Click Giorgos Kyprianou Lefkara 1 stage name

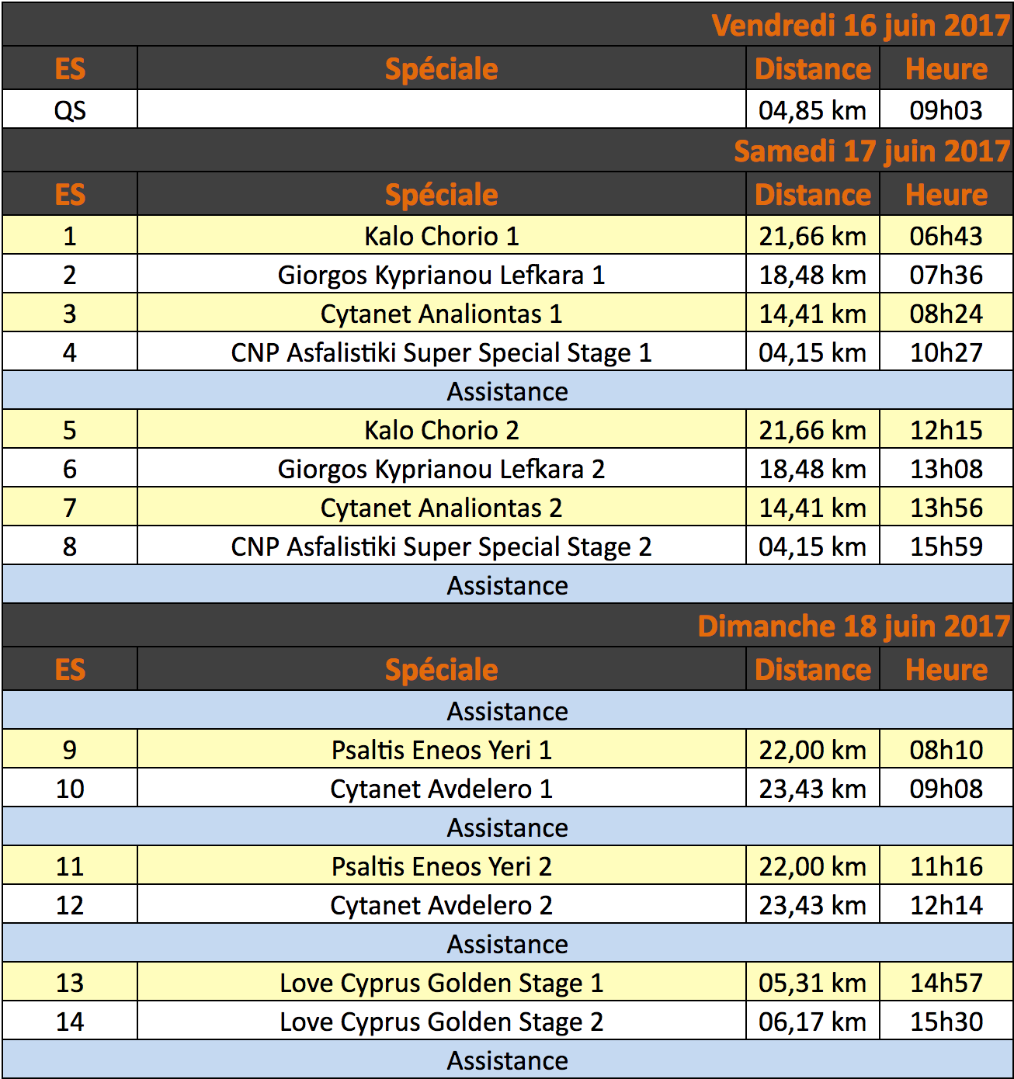(x=441, y=275)
